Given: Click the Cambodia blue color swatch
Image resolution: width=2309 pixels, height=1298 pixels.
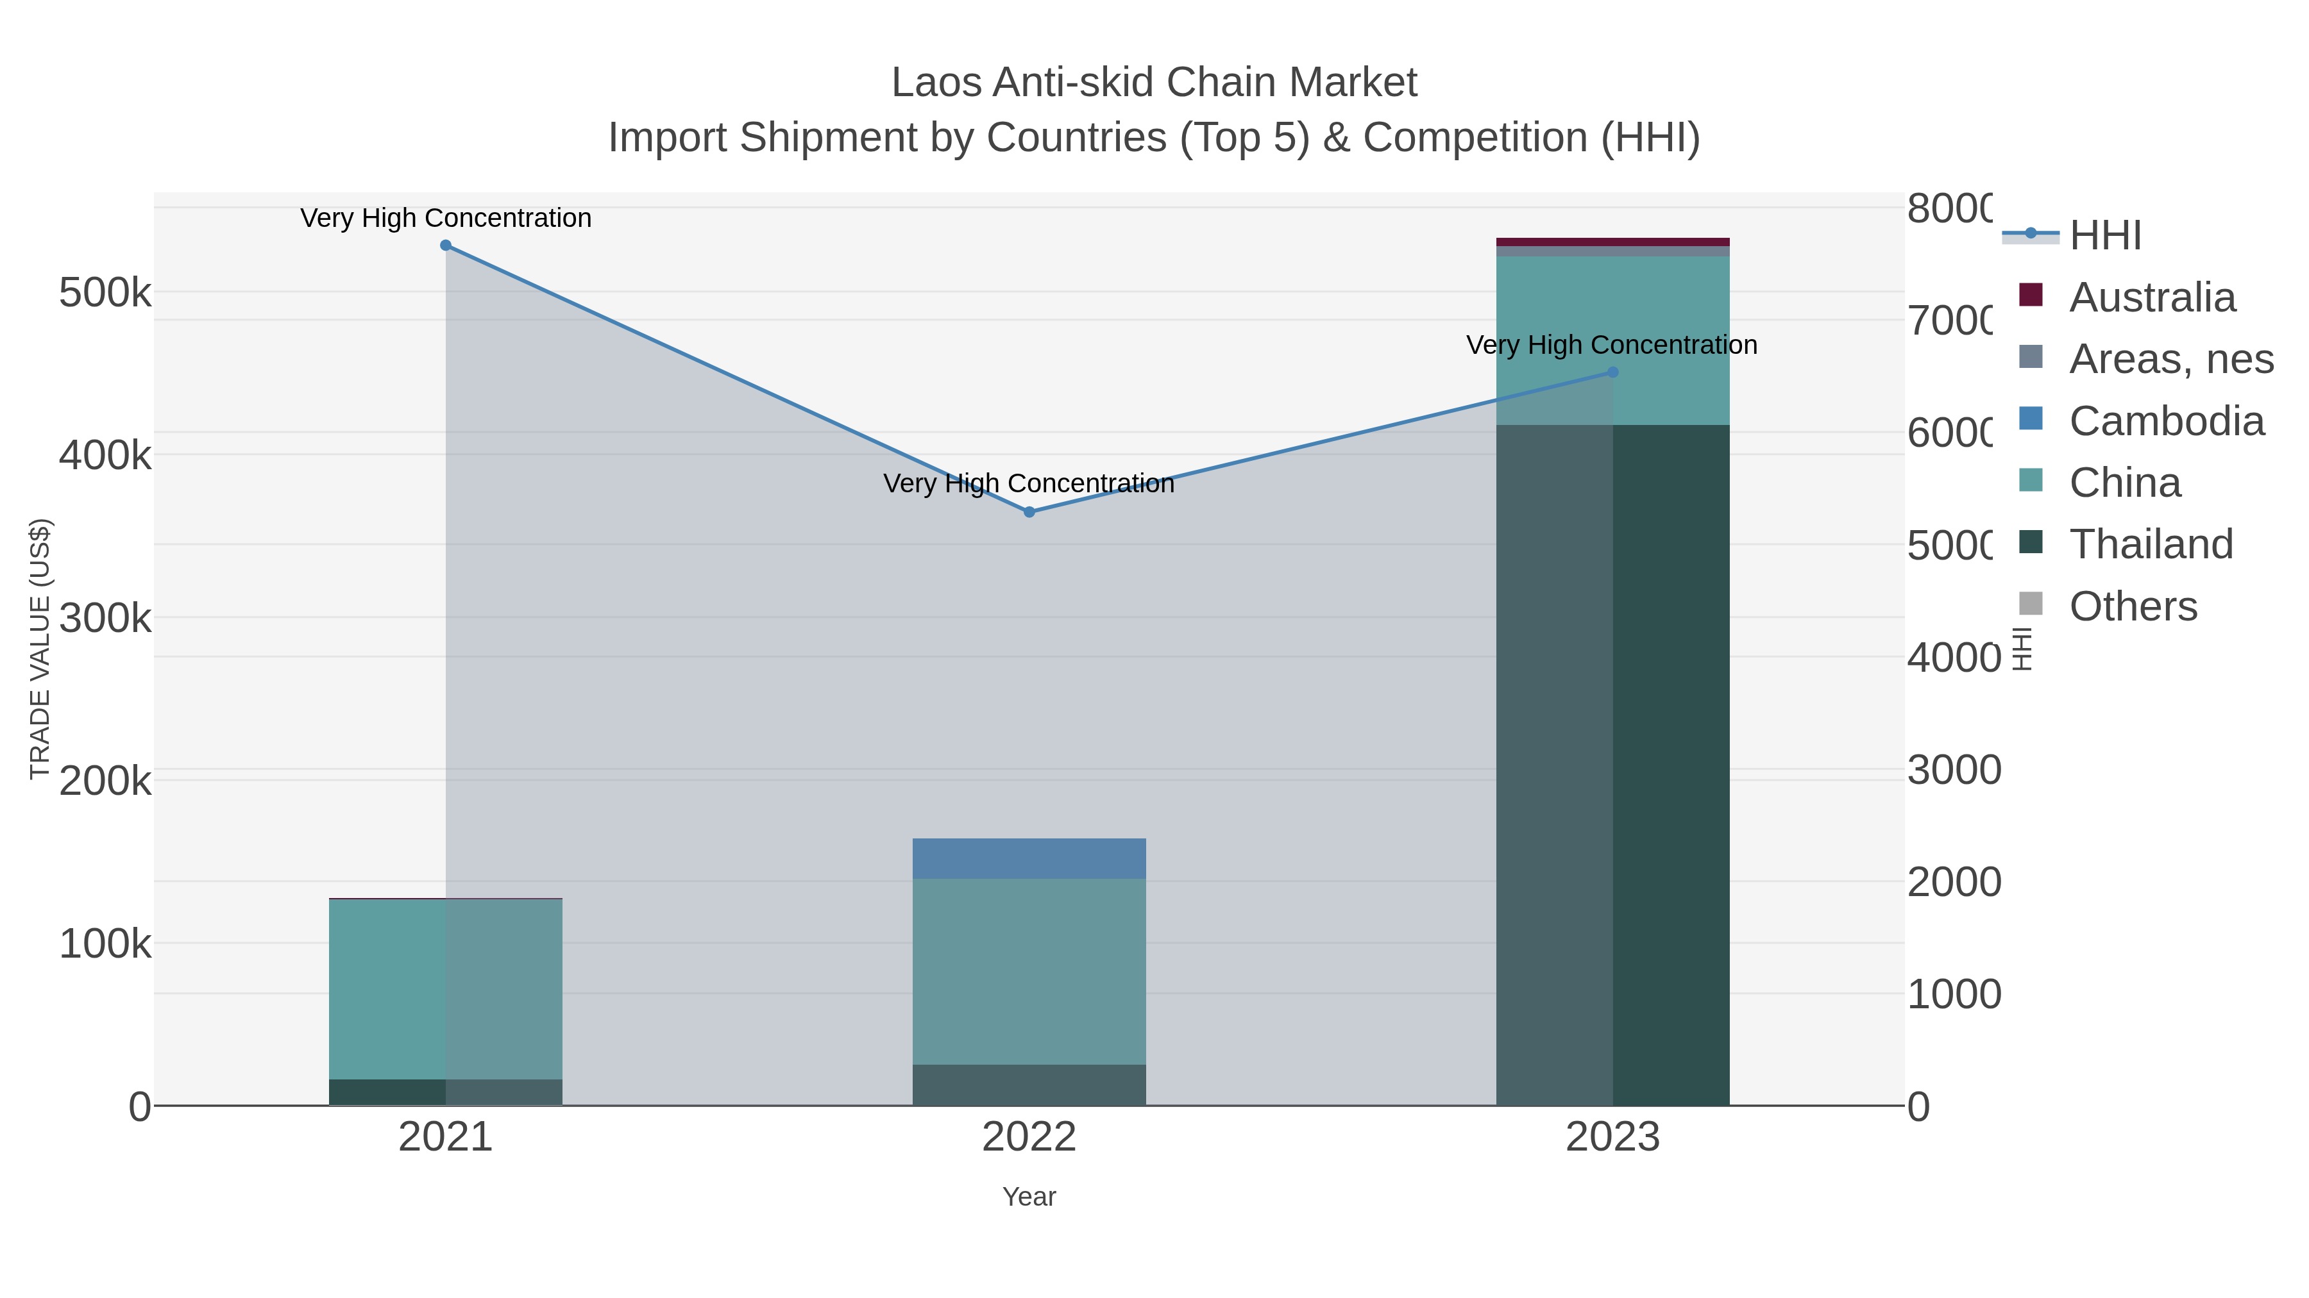Looking at the screenshot, I should (x=2030, y=419).
